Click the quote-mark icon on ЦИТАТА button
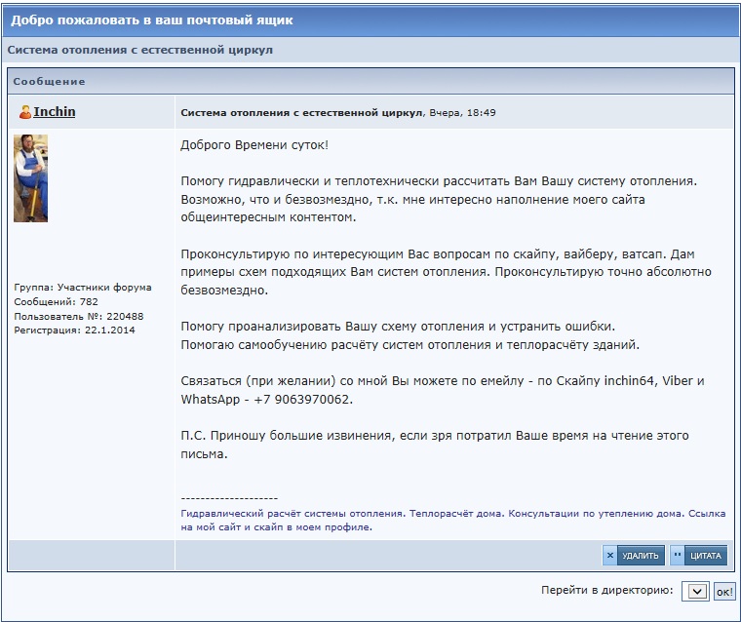 click(678, 556)
